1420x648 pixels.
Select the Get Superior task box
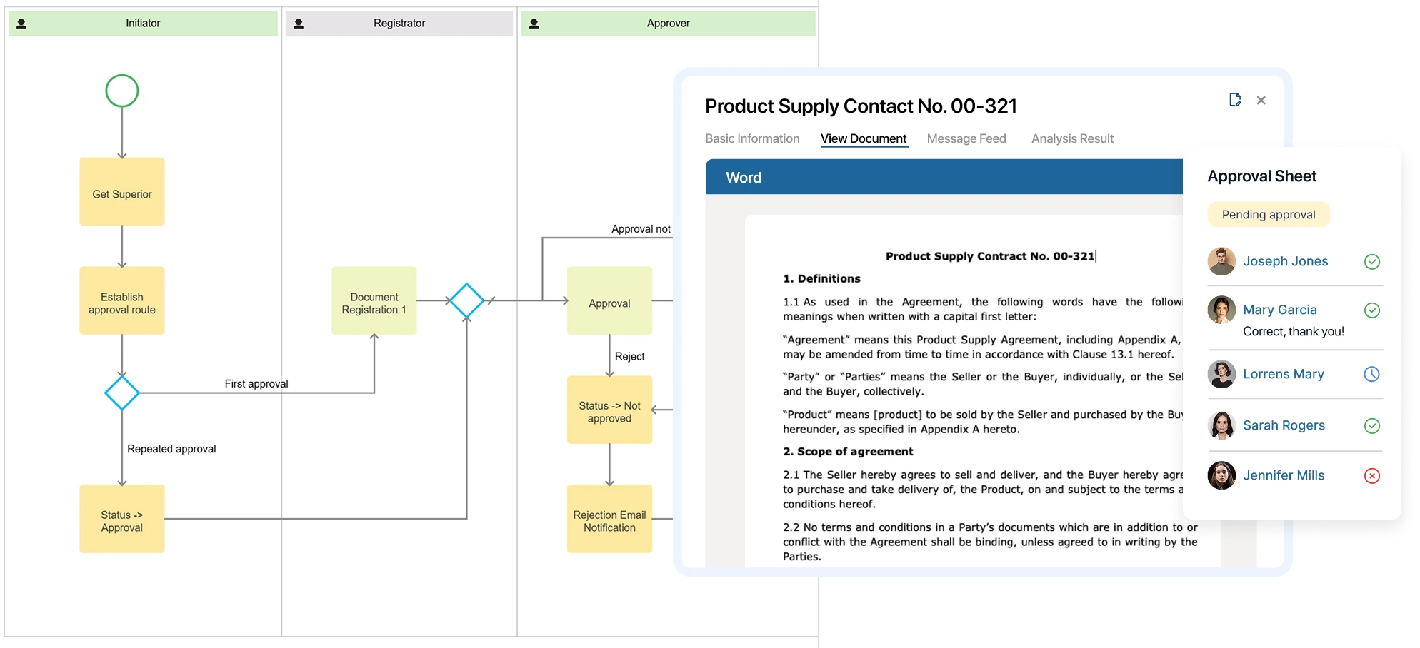[122, 192]
